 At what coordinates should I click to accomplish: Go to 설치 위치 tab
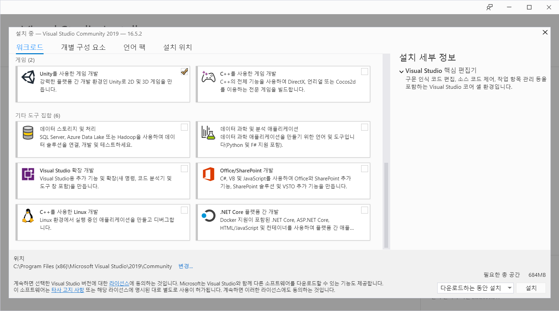point(177,47)
